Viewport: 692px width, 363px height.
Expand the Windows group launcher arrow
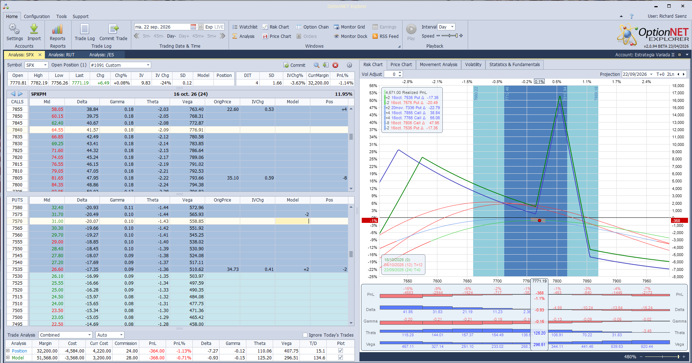pos(399,46)
